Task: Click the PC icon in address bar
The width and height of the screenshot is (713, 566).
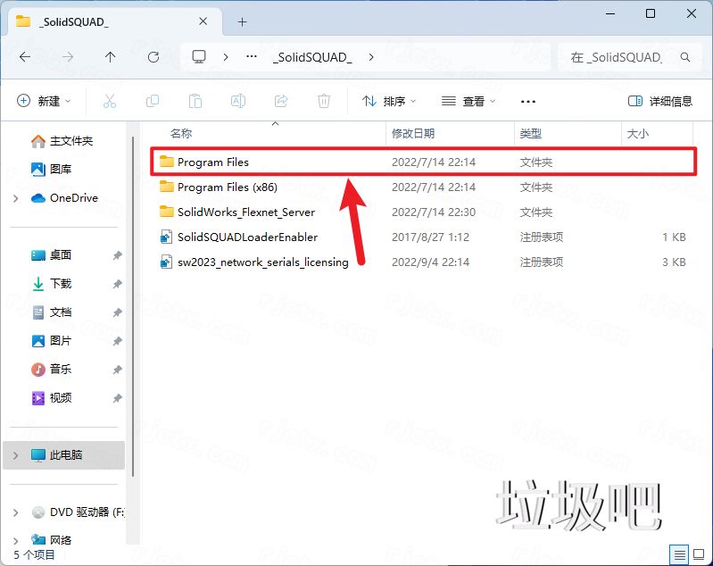Action: pyautogui.click(x=199, y=57)
